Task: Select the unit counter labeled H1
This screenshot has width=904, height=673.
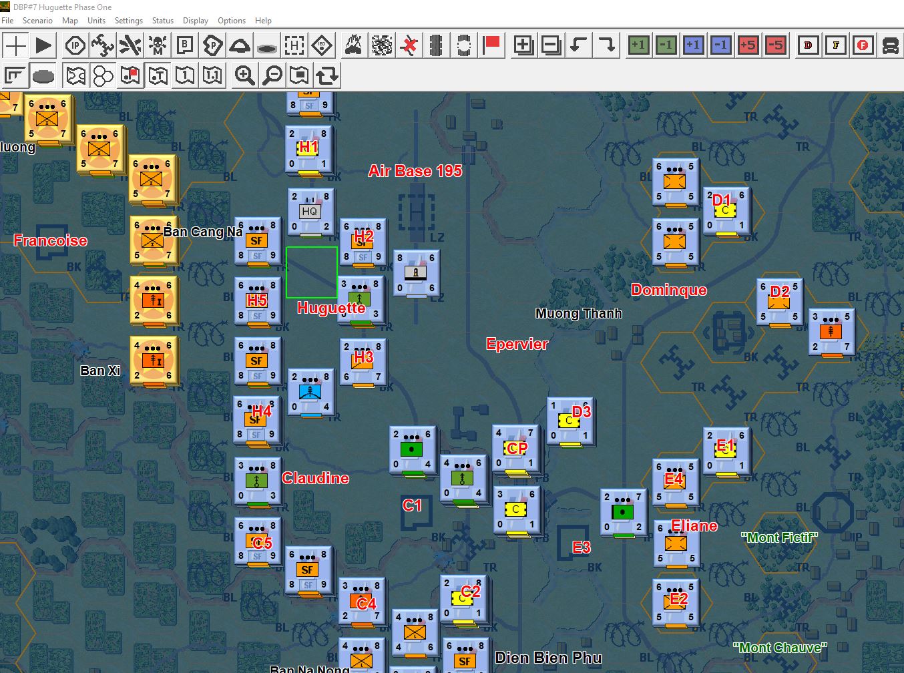Action: click(x=308, y=149)
